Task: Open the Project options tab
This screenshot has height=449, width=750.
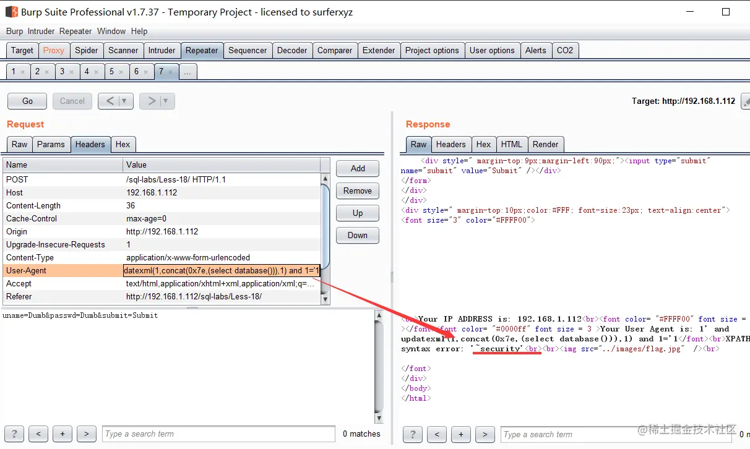Action: coord(432,51)
